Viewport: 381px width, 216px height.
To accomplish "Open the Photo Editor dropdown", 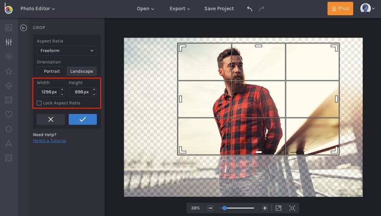I will point(38,8).
